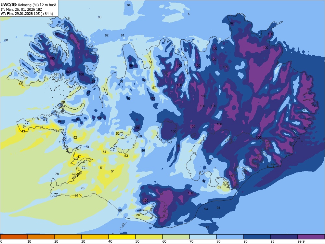Click the pale green 60–70 legend swatch
The height and width of the screenshot is (244, 325).
(x=176, y=237)
